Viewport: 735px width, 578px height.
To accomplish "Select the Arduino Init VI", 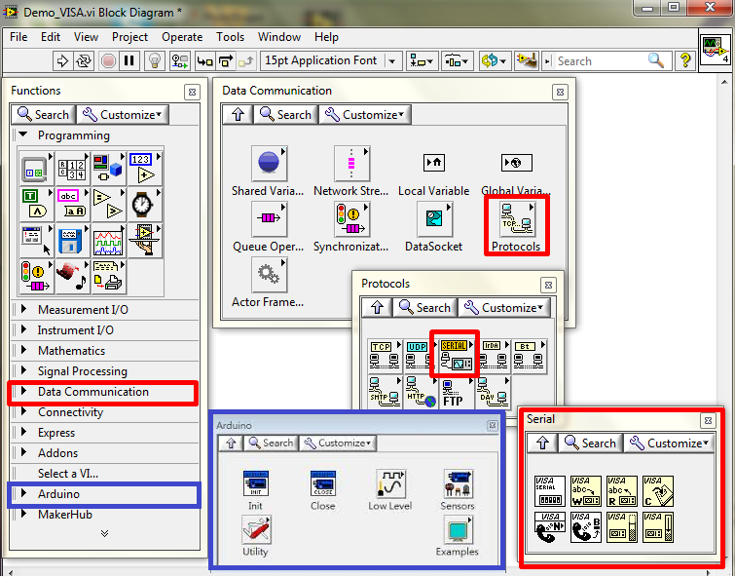I will tap(256, 483).
